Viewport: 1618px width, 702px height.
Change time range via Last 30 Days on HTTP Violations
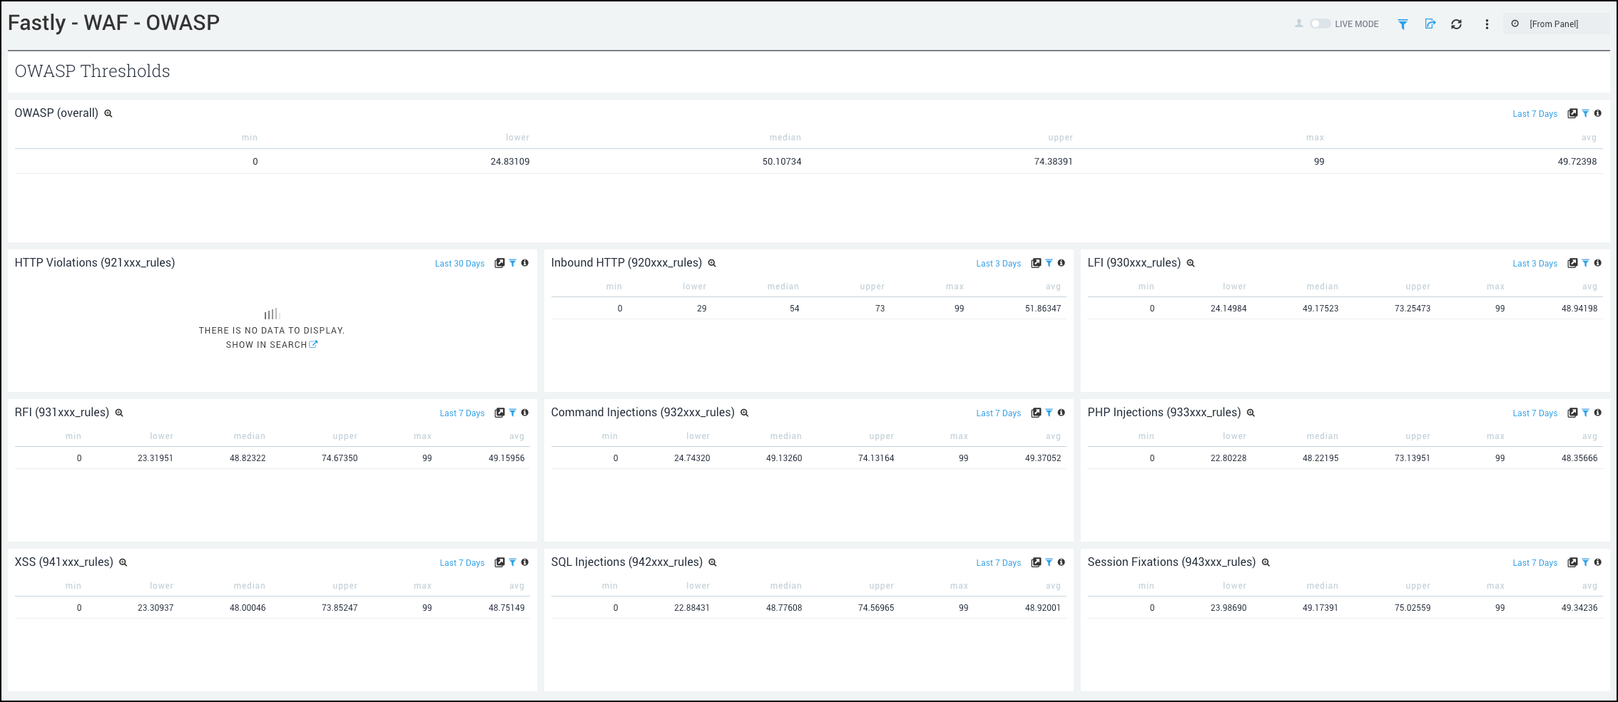tap(459, 263)
